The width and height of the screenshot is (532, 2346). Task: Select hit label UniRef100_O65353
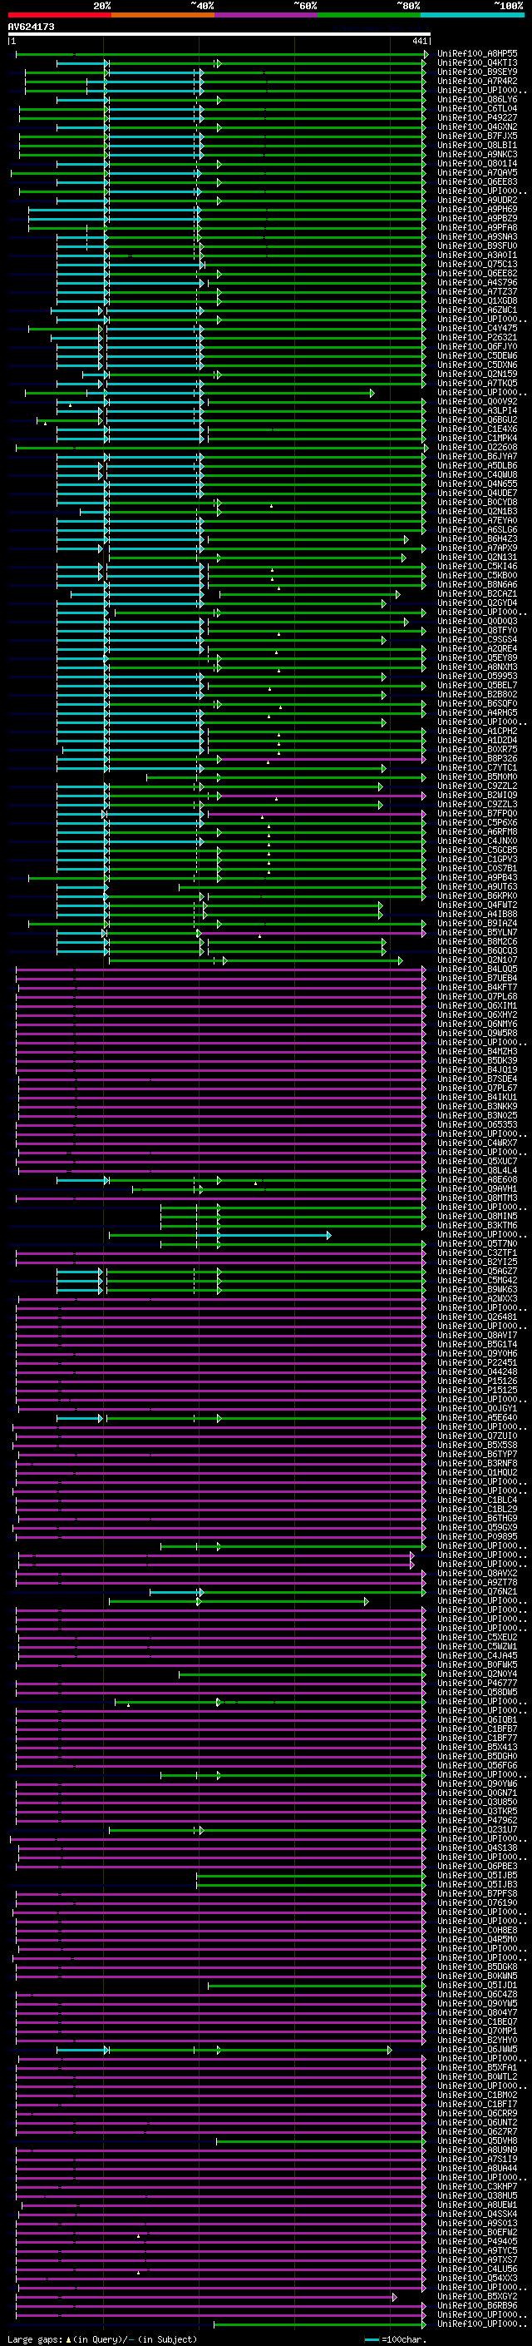477,1125
